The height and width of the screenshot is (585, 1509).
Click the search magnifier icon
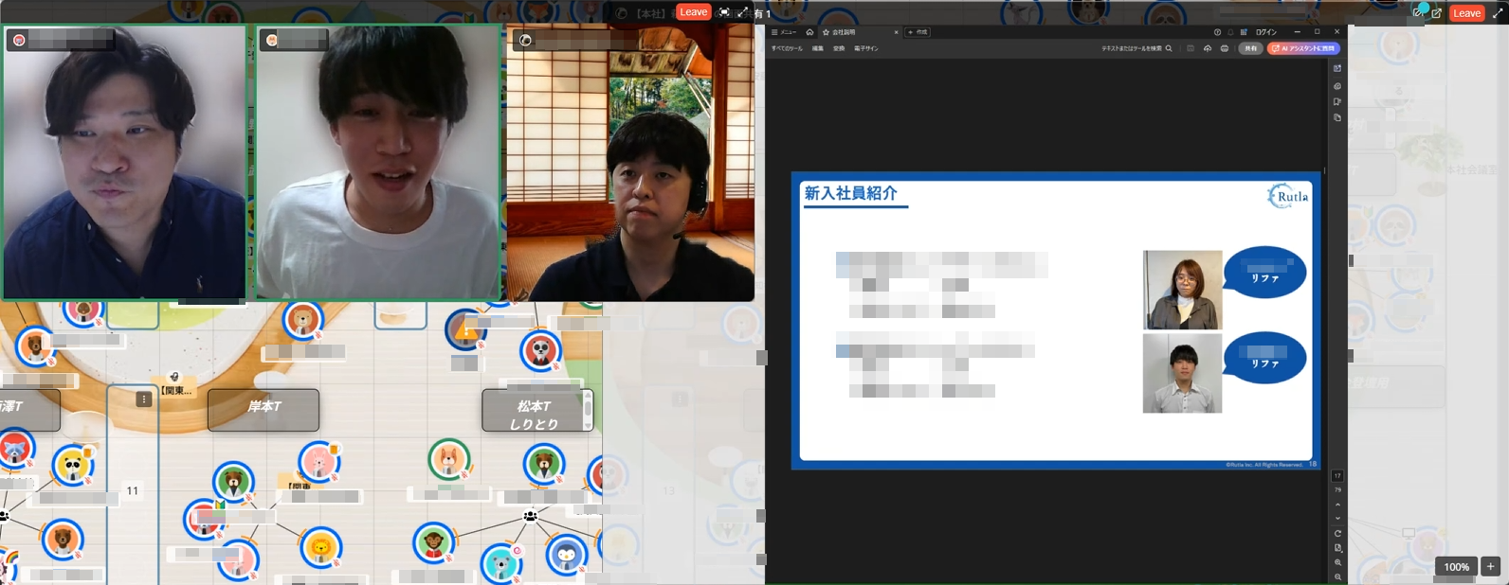(x=1169, y=48)
